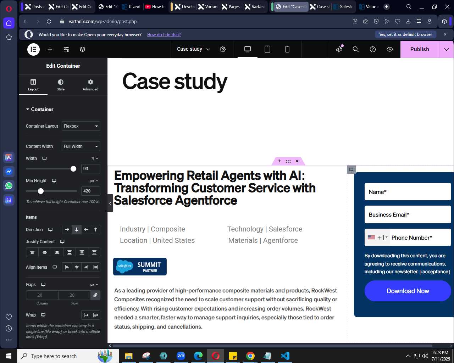Set Direction to column (down arrow)
This screenshot has height=363, width=454.
76,230
